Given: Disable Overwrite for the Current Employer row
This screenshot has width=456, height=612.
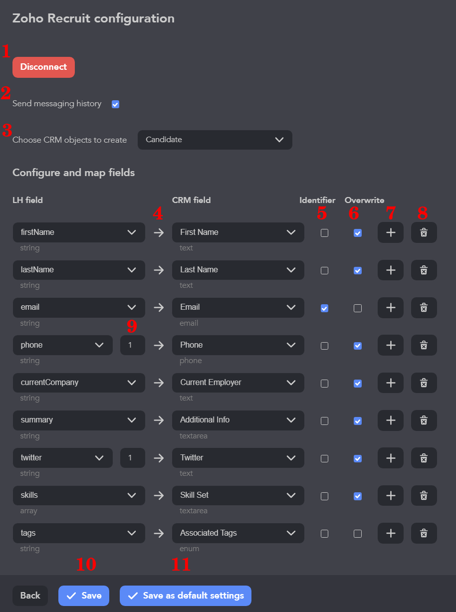Looking at the screenshot, I should [358, 384].
